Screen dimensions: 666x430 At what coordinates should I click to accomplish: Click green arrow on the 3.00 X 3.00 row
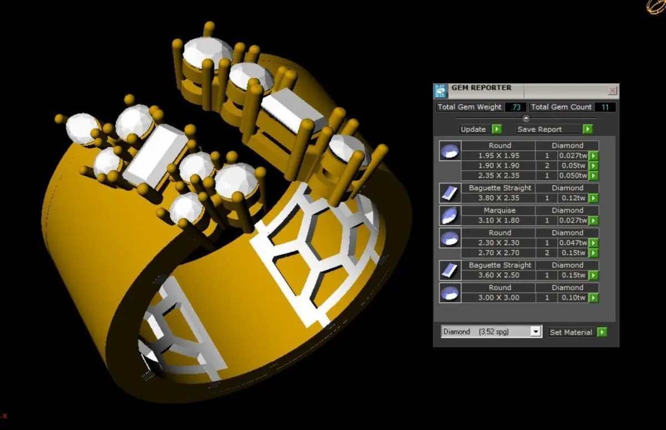593,298
